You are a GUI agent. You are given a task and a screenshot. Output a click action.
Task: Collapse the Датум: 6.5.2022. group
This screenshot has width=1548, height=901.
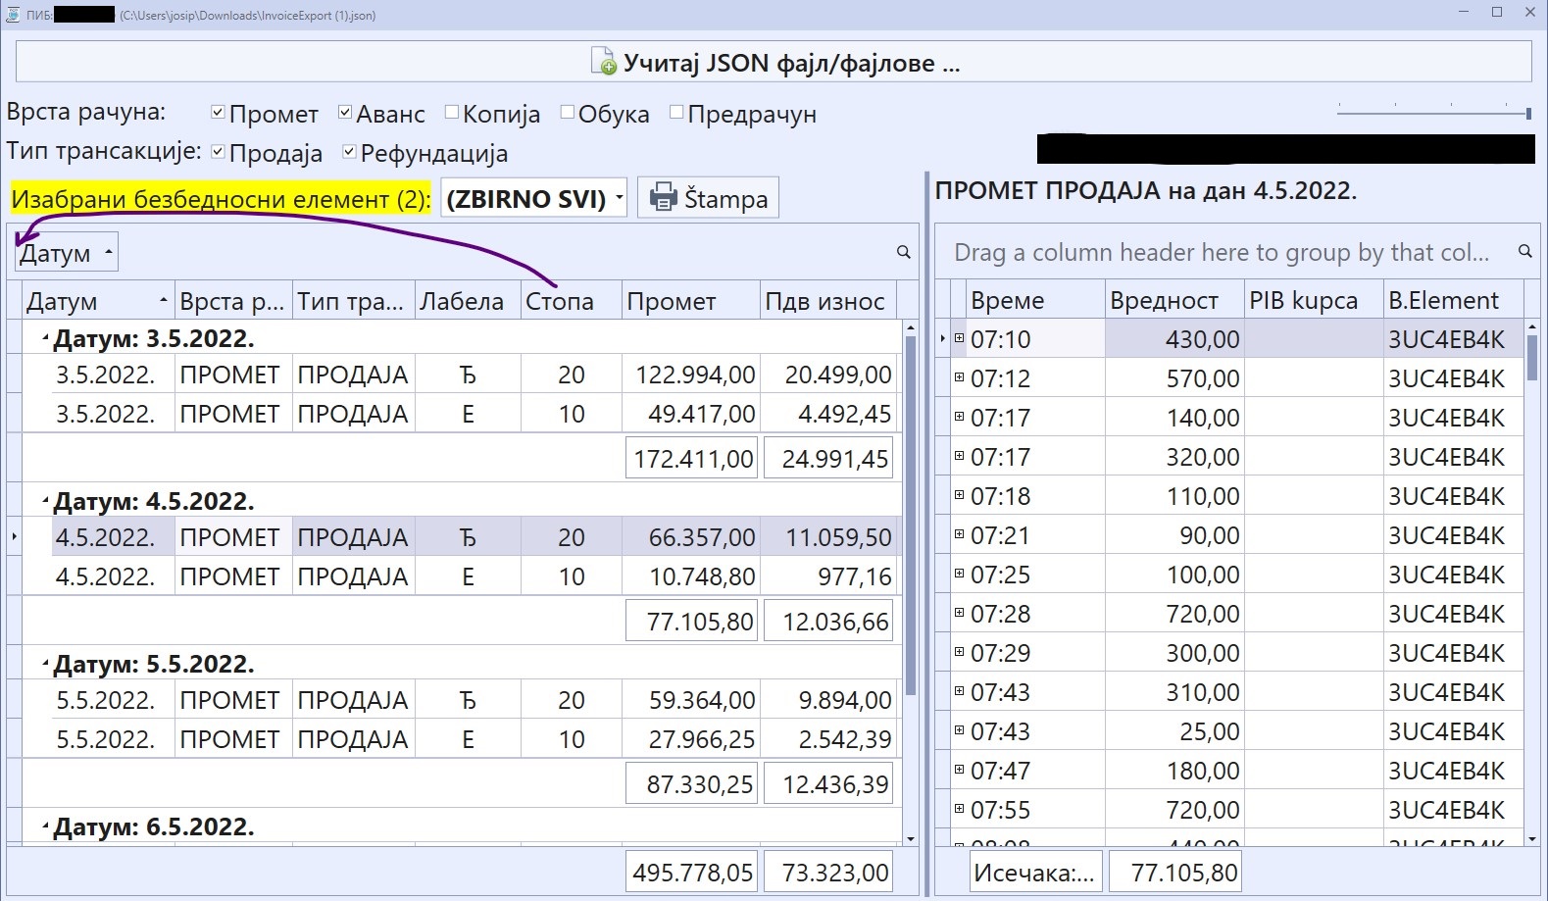point(45,827)
